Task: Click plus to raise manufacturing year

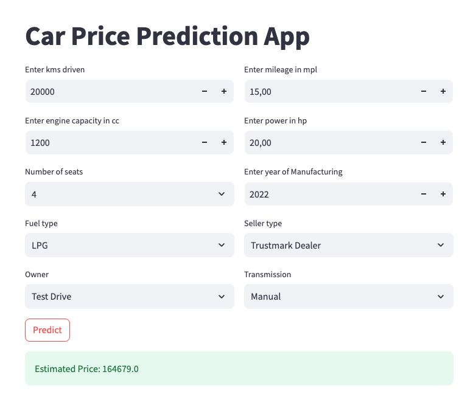Action: (443, 194)
